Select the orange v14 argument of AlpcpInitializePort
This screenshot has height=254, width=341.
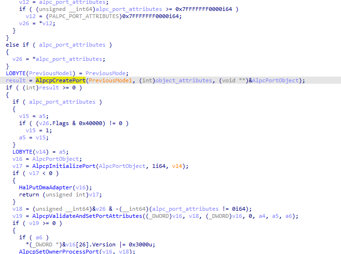tap(177, 166)
